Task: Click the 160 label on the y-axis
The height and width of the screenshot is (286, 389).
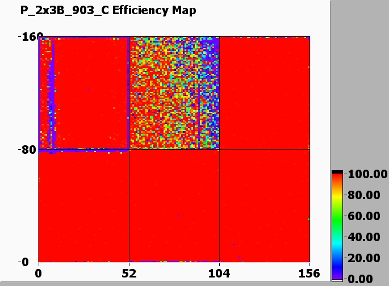Action: 26,37
